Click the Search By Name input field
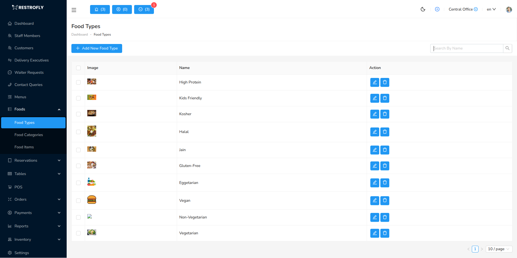Screen dimensions: 517x258 pyautogui.click(x=467, y=48)
